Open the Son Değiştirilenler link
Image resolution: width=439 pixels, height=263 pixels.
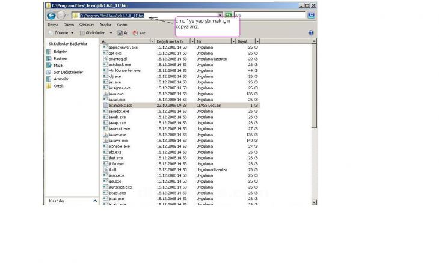pos(69,73)
